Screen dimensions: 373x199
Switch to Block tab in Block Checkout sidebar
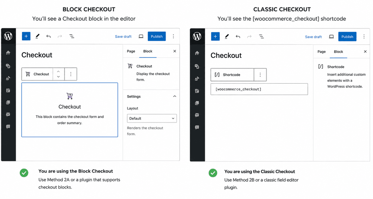click(148, 51)
